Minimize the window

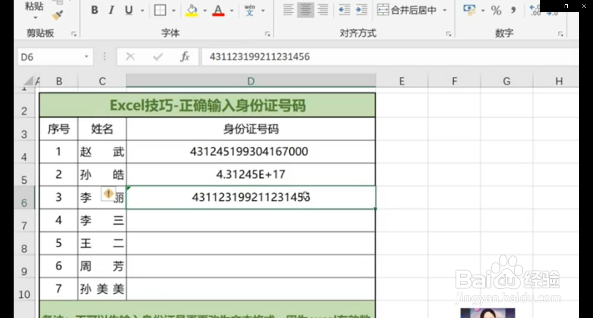(x=549, y=6)
